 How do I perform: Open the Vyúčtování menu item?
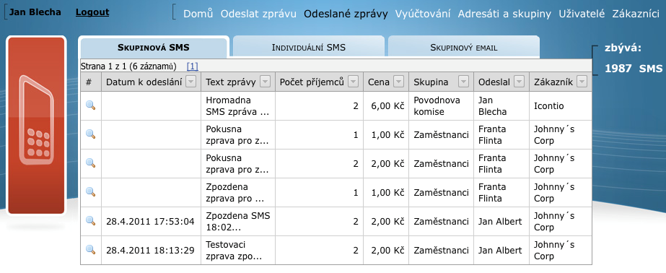click(423, 14)
